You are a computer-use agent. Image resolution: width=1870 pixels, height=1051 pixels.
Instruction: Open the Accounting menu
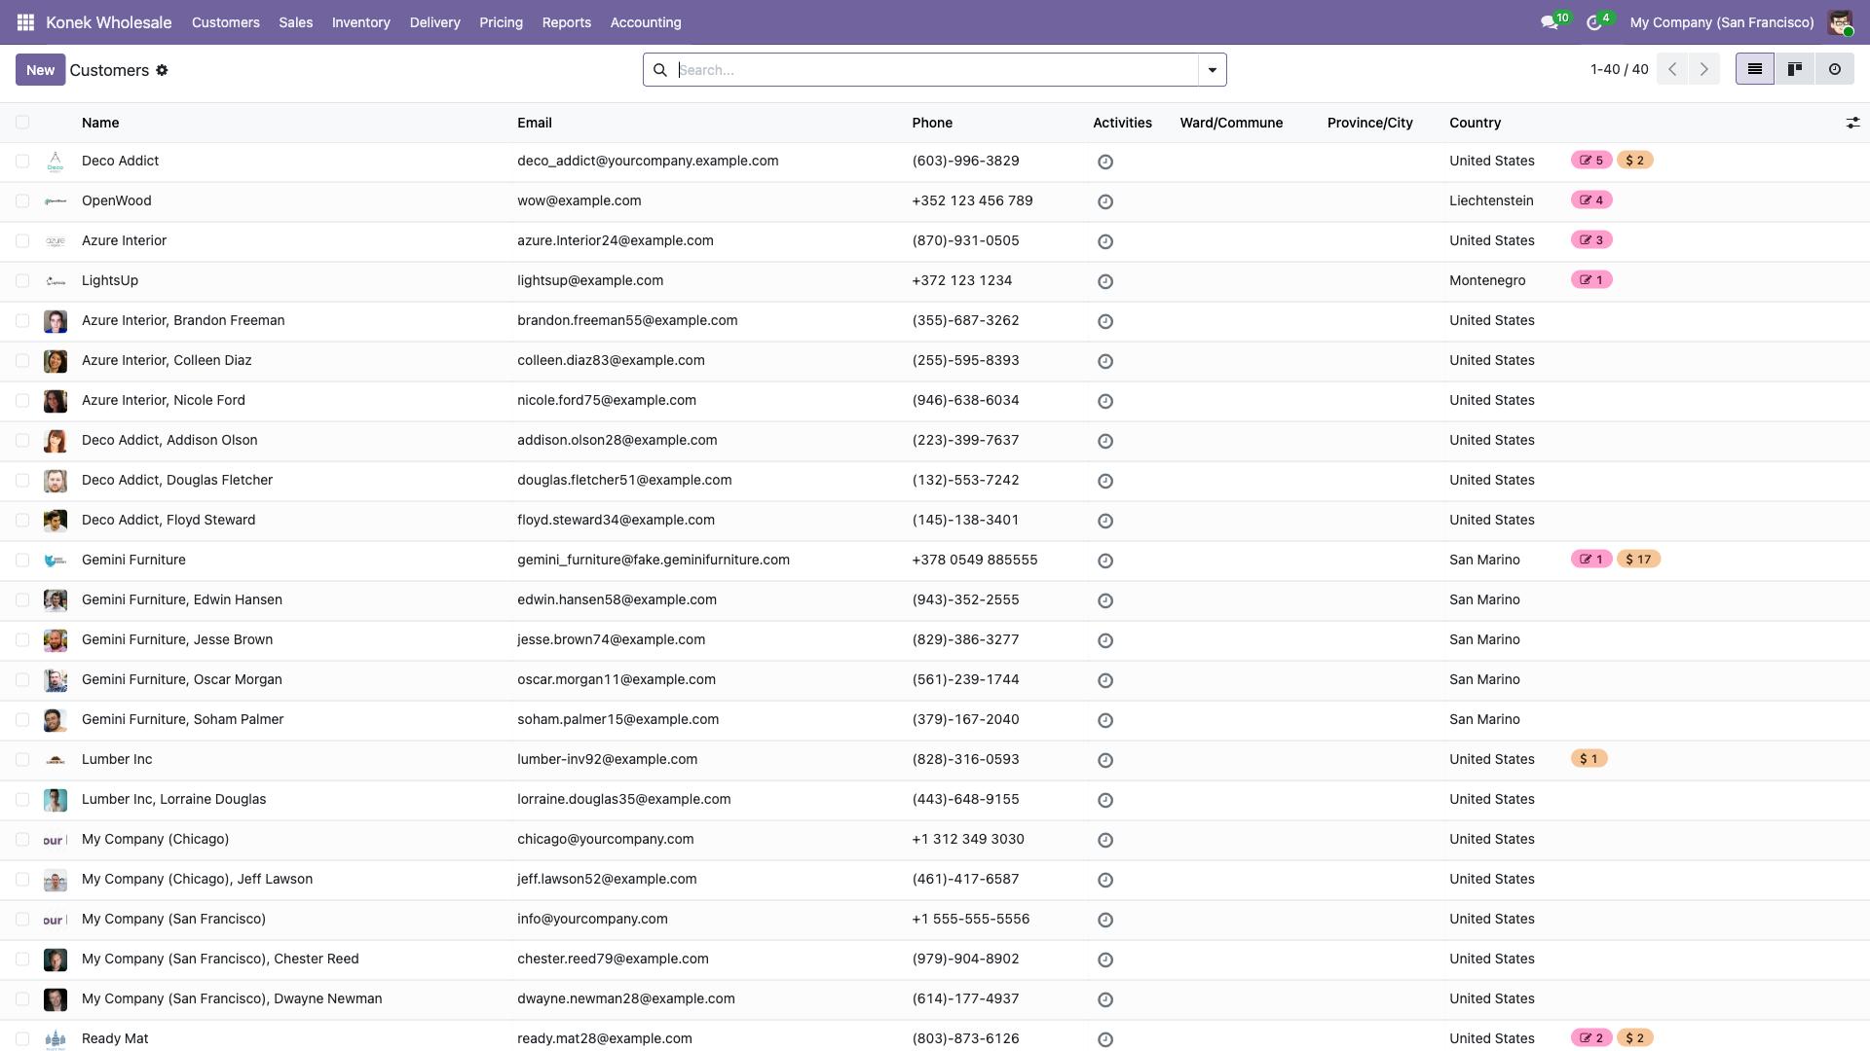(645, 21)
